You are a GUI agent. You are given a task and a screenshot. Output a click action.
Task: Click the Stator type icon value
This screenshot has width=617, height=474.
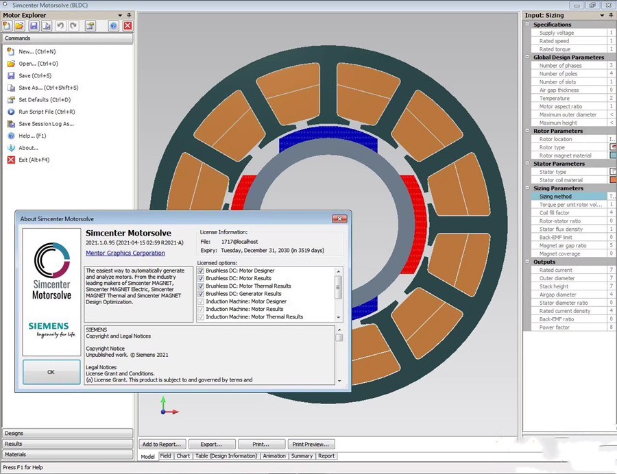point(613,171)
